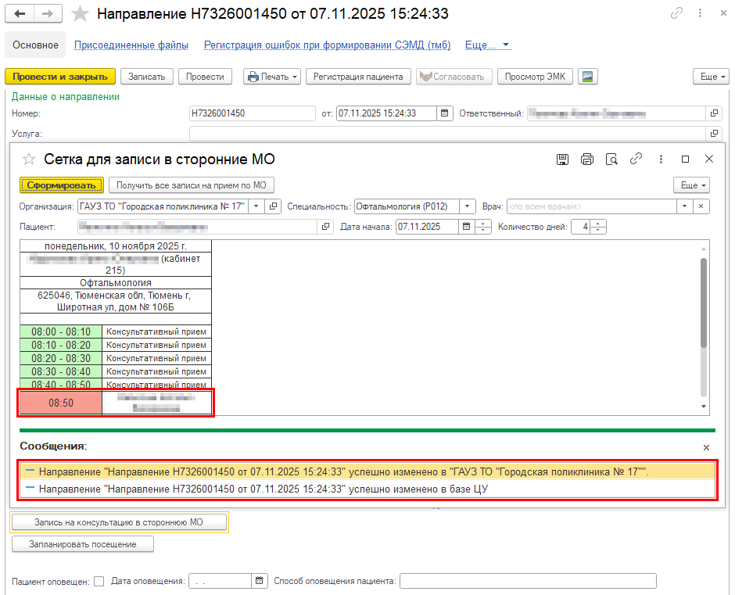Viewport: 735px width, 595px height.
Task: Toggle the Пациент оповещен checkbox
Action: pyautogui.click(x=99, y=581)
